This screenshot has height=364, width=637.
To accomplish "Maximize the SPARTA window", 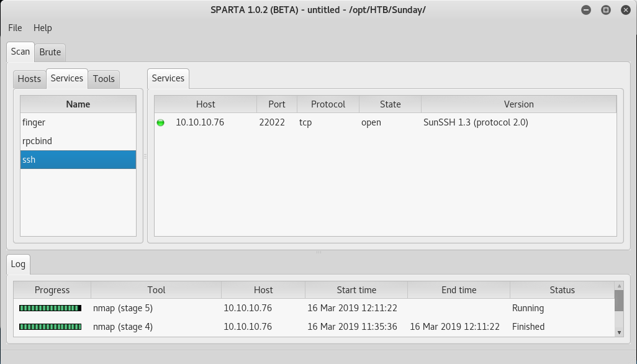I will pyautogui.click(x=606, y=10).
